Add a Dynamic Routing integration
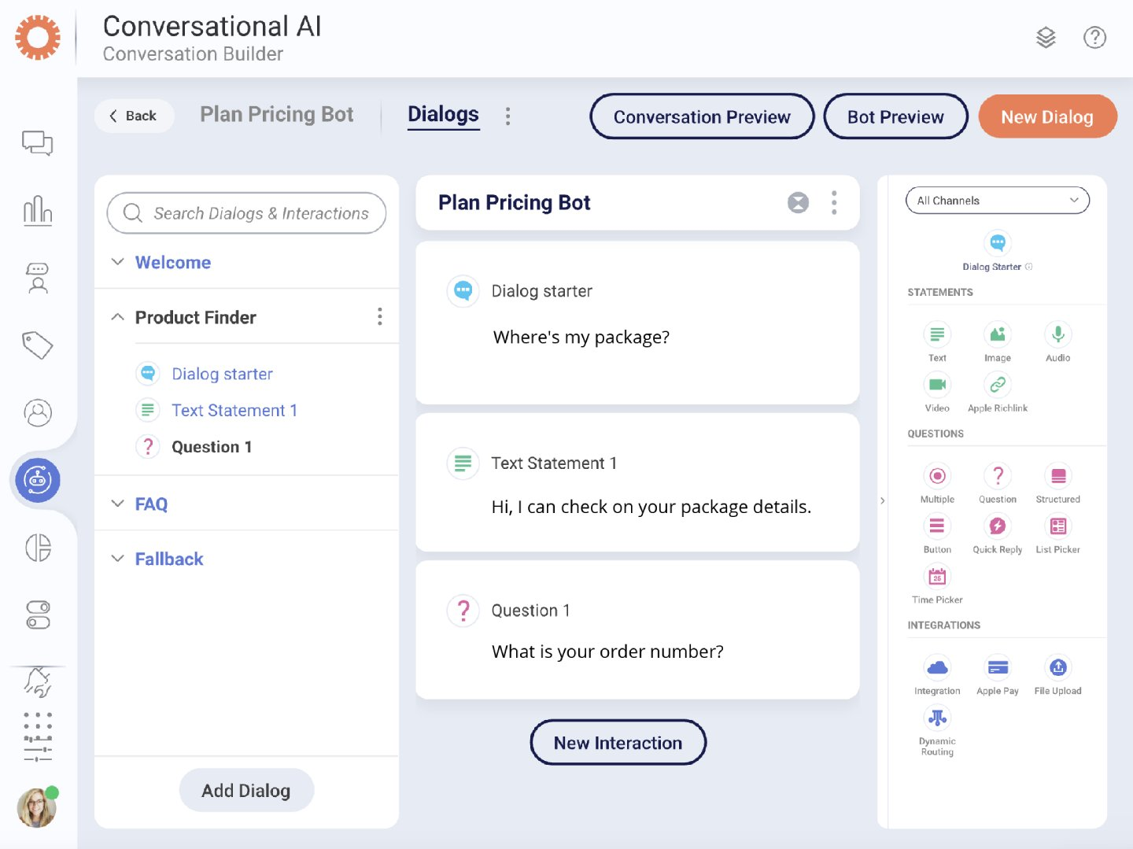The width and height of the screenshot is (1133, 849). coord(936,717)
